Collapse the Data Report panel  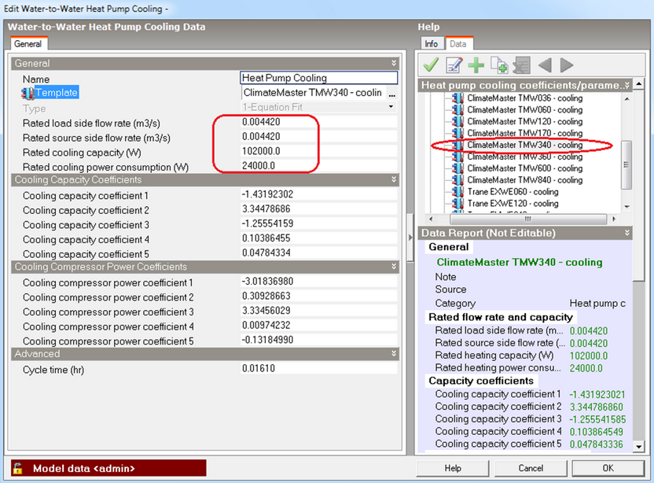click(626, 233)
